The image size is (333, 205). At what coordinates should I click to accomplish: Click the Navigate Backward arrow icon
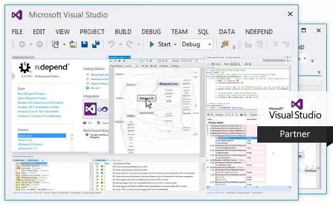point(22,44)
